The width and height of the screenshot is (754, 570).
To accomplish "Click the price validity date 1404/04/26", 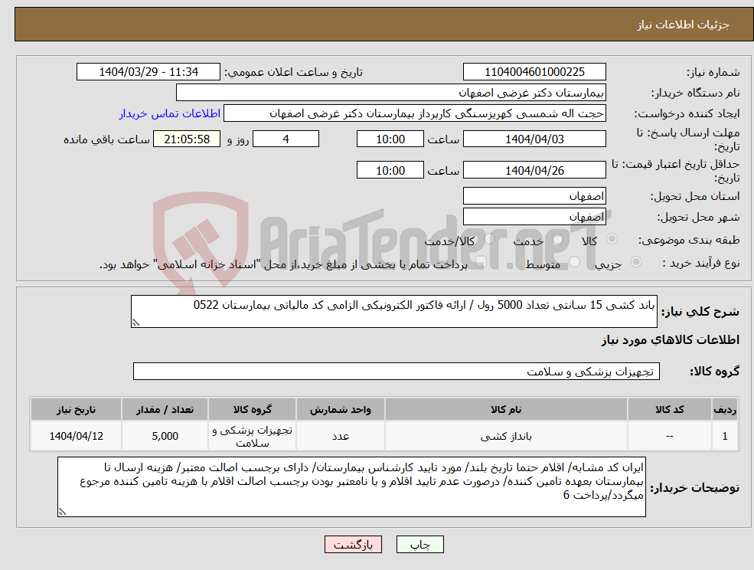I will click(x=534, y=170).
